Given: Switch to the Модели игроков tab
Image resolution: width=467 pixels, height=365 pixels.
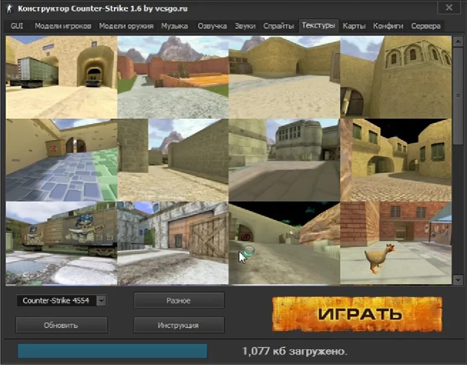Looking at the screenshot, I should [x=63, y=26].
